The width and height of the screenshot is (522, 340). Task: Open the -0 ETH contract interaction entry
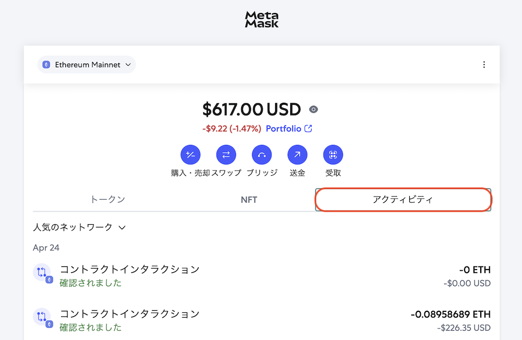click(262, 276)
